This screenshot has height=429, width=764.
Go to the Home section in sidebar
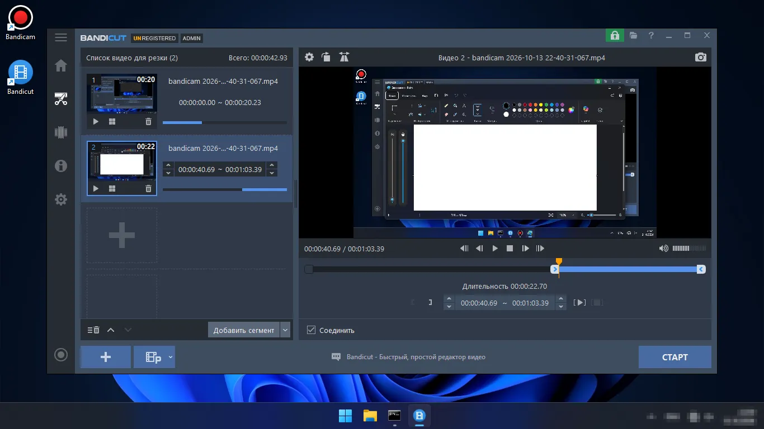click(61, 66)
